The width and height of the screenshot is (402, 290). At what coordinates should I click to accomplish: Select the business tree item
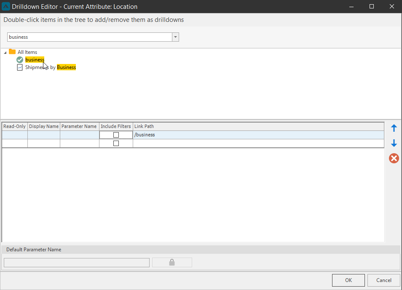[35, 60]
